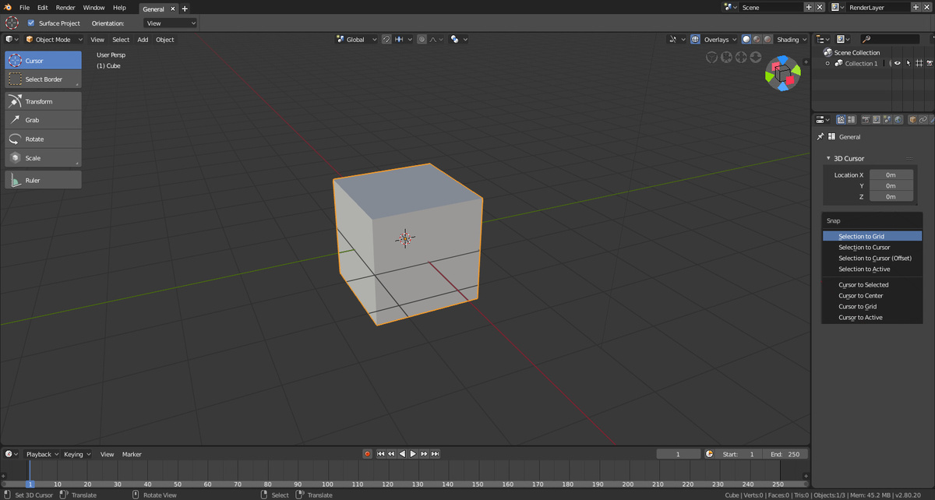Choose Cursor to Active in Snap menu

click(x=873, y=317)
